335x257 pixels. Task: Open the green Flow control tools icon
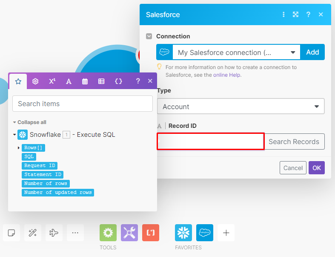108,233
